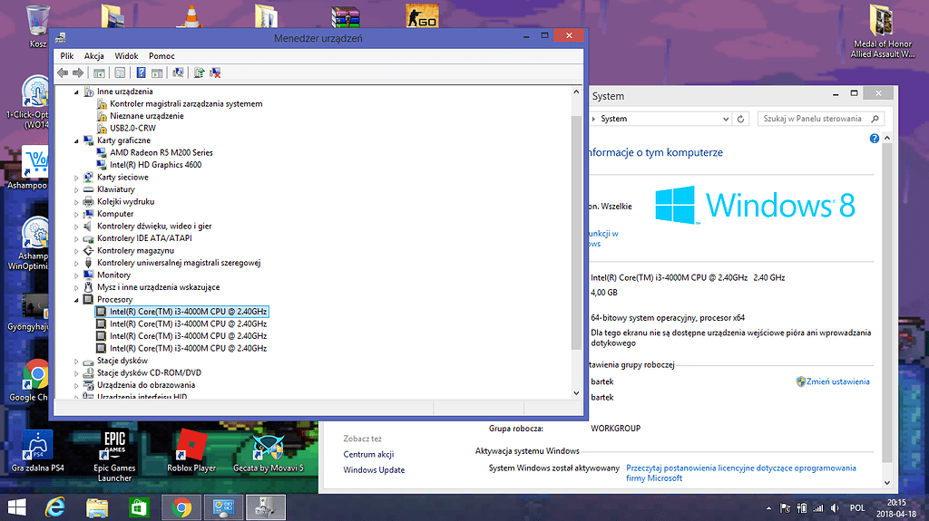The width and height of the screenshot is (929, 521).
Task: Click the Back arrow in Device Manager toolbar
Action: pyautogui.click(x=63, y=72)
